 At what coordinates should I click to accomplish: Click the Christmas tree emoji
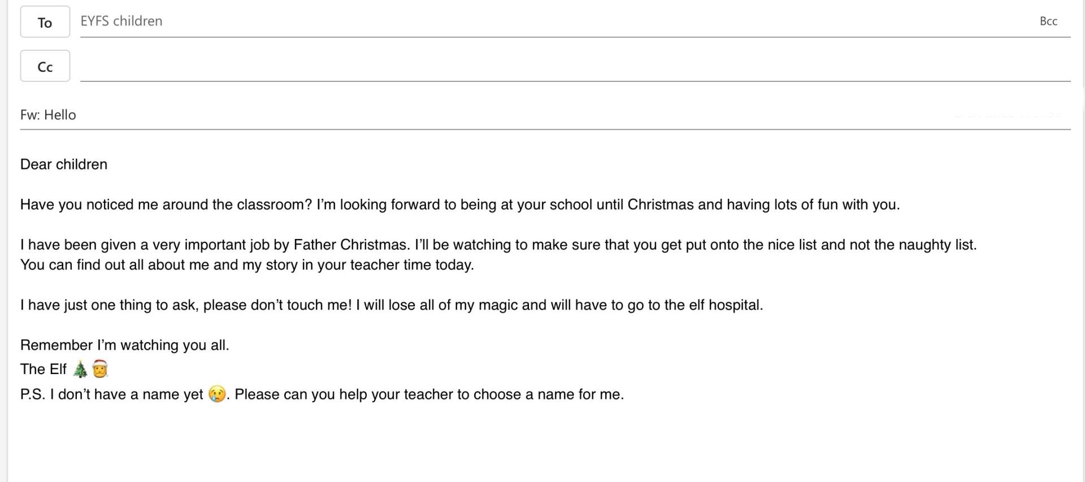tap(80, 370)
